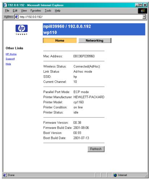Click the Firmware Build Date value 2001-08-06

(81, 128)
